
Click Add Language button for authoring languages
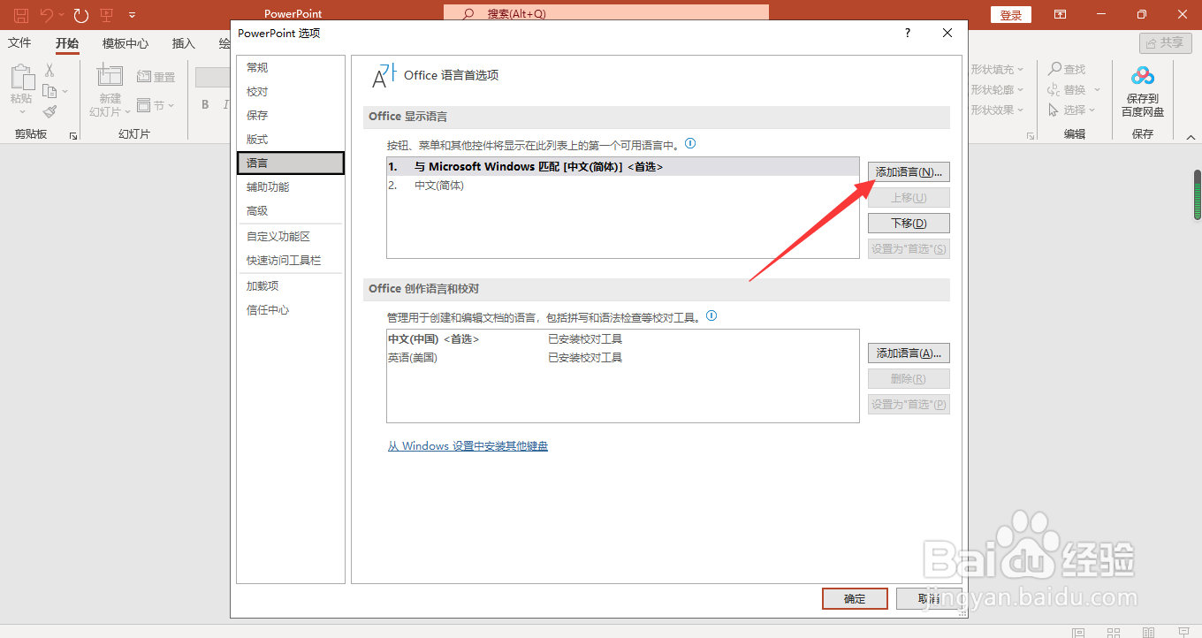tap(909, 353)
